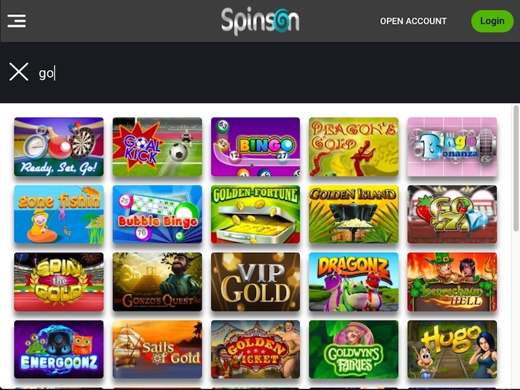Play the Gone Fishin game
The width and height of the screenshot is (520, 390).
pyautogui.click(x=58, y=214)
